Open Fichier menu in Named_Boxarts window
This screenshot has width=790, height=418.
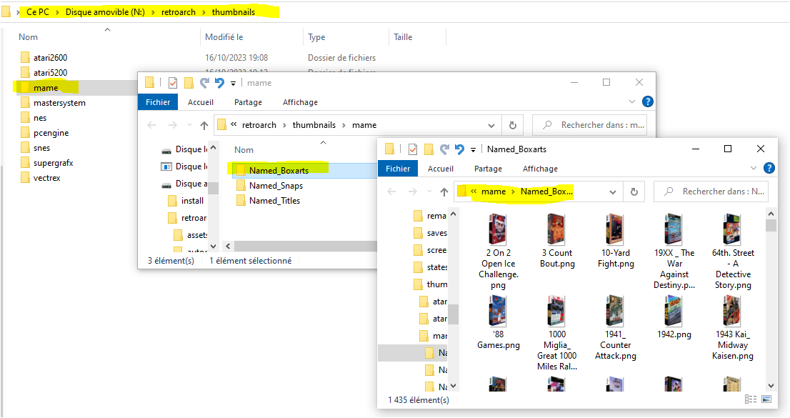pyautogui.click(x=398, y=169)
